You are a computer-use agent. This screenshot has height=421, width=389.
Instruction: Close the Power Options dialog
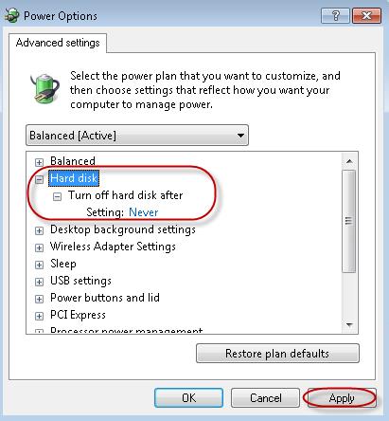[366, 15]
